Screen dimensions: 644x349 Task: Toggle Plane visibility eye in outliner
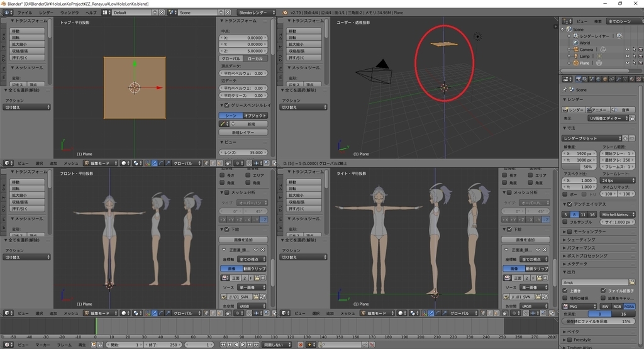point(627,63)
